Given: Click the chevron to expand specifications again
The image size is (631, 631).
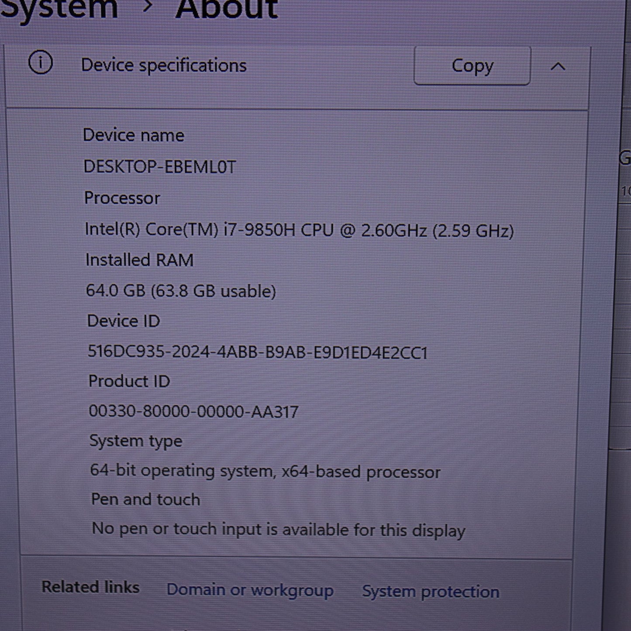Looking at the screenshot, I should click(558, 66).
